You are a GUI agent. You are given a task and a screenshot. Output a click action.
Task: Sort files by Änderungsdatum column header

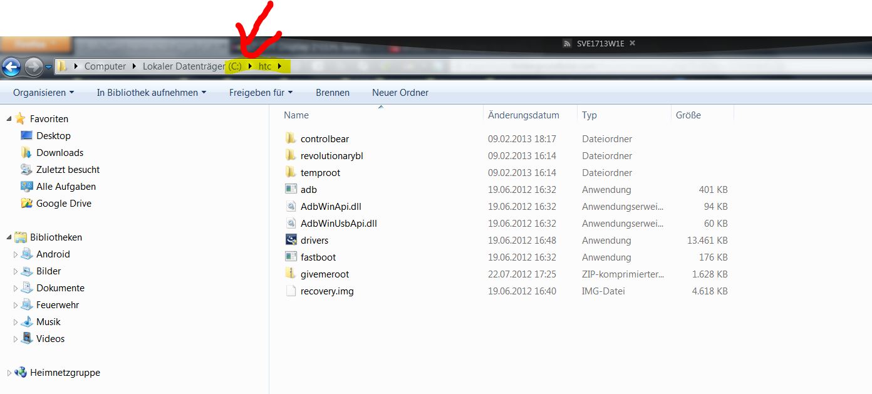(x=523, y=115)
